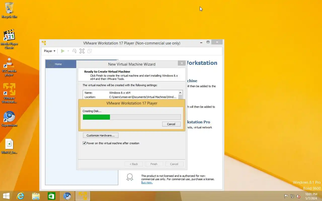
Task: Click the Creating Disk progress bar
Action: (132, 117)
